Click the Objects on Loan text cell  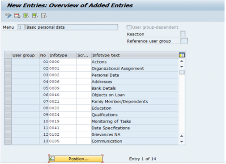135,95
